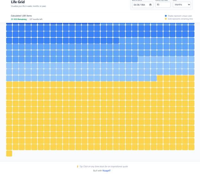The height and width of the screenshot is (175, 200).
Task: Select the leftmost block of the first all-gold row
Action: (x=9, y=84)
